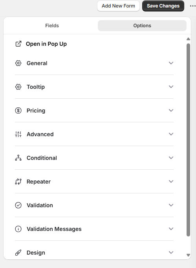This screenshot has width=196, height=268.
Task: Click the Design paintbrush icon
Action: pos(18,253)
